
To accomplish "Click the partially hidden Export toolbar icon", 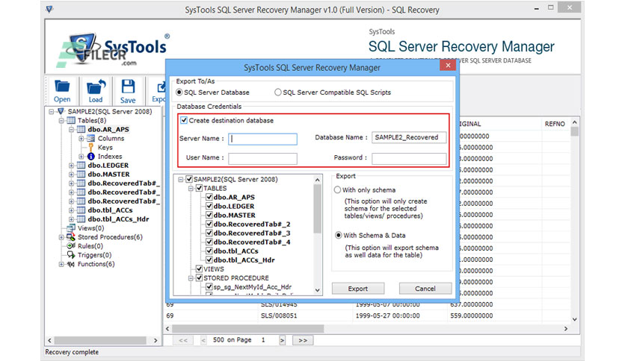I will 159,92.
